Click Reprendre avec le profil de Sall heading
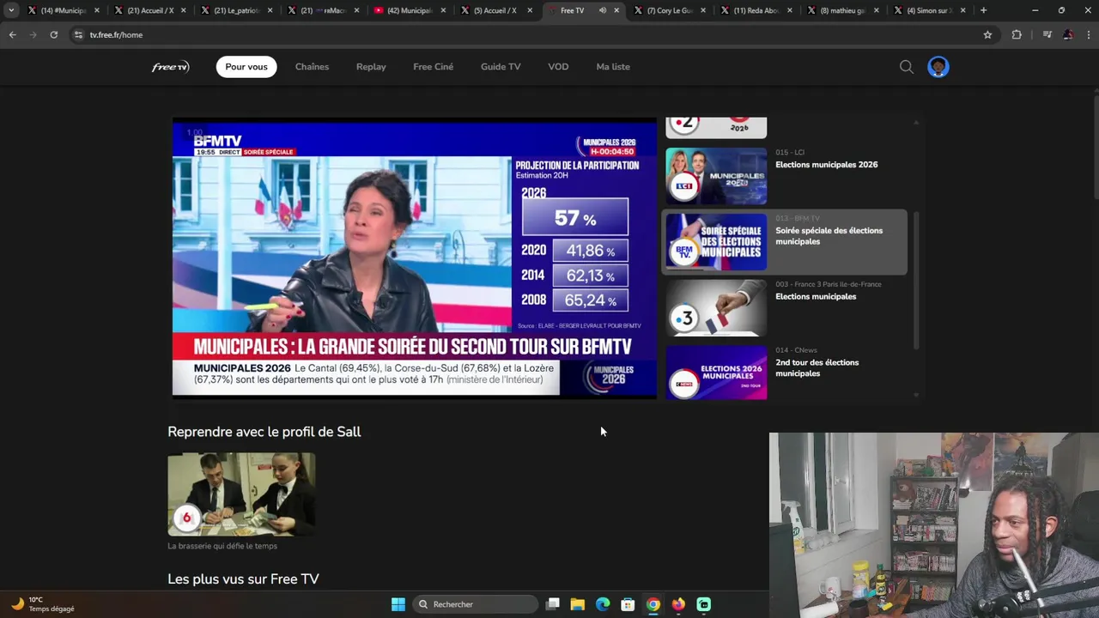Viewport: 1099px width, 618px height. 264,432
